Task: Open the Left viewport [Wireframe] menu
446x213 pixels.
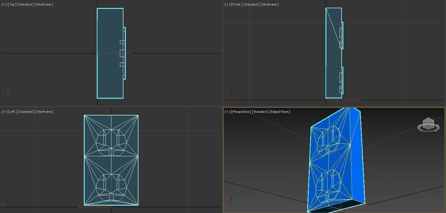Action: pyautogui.click(x=44, y=112)
